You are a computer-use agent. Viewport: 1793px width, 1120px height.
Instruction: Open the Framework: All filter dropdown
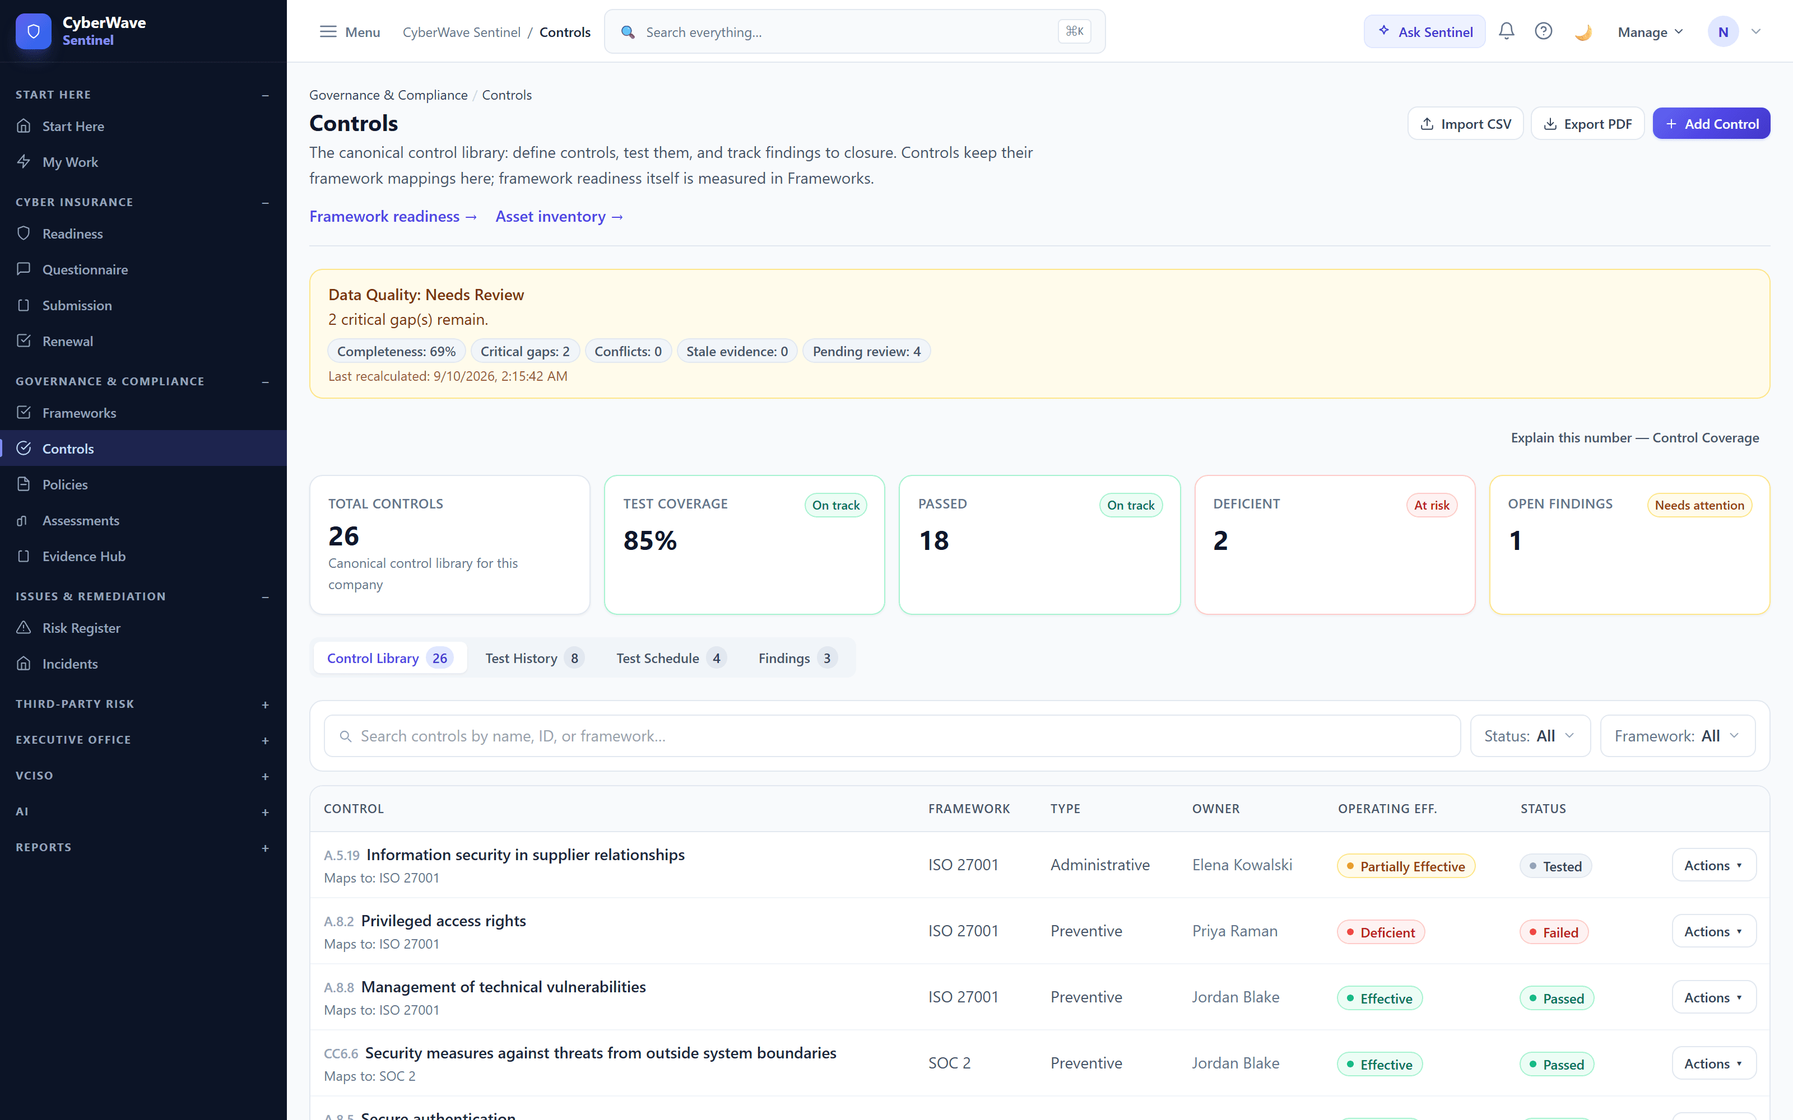(1676, 735)
